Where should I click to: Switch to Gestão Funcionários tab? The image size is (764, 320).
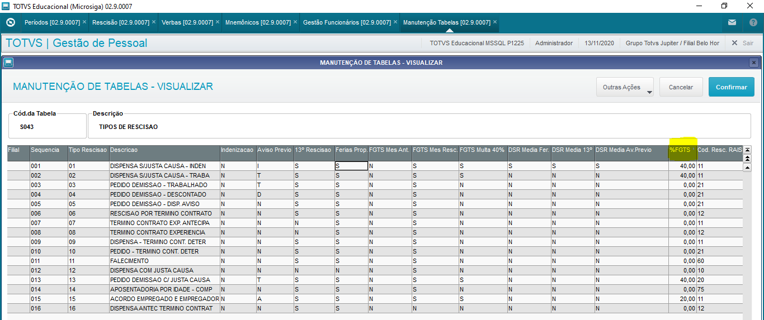347,22
